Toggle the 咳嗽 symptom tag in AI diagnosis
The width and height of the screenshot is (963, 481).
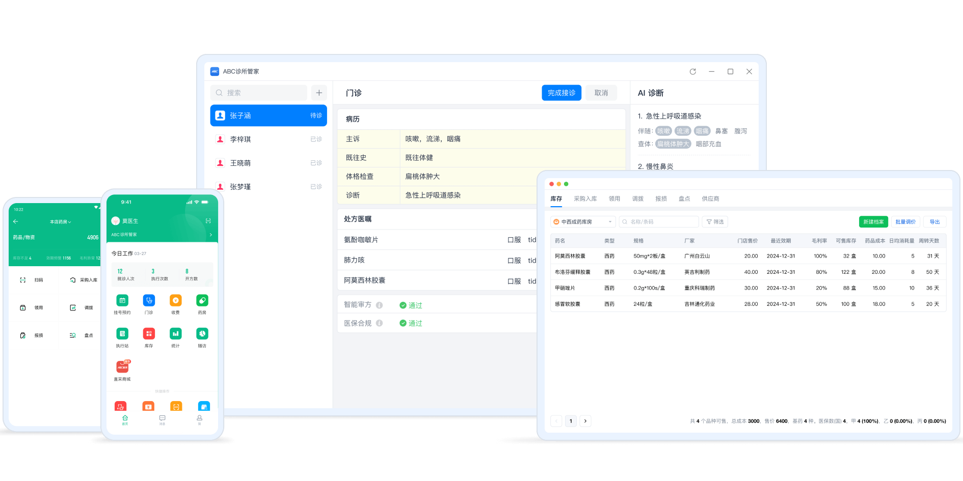[x=663, y=131]
